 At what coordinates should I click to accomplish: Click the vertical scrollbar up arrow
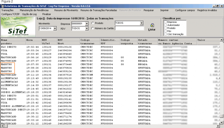221,40
